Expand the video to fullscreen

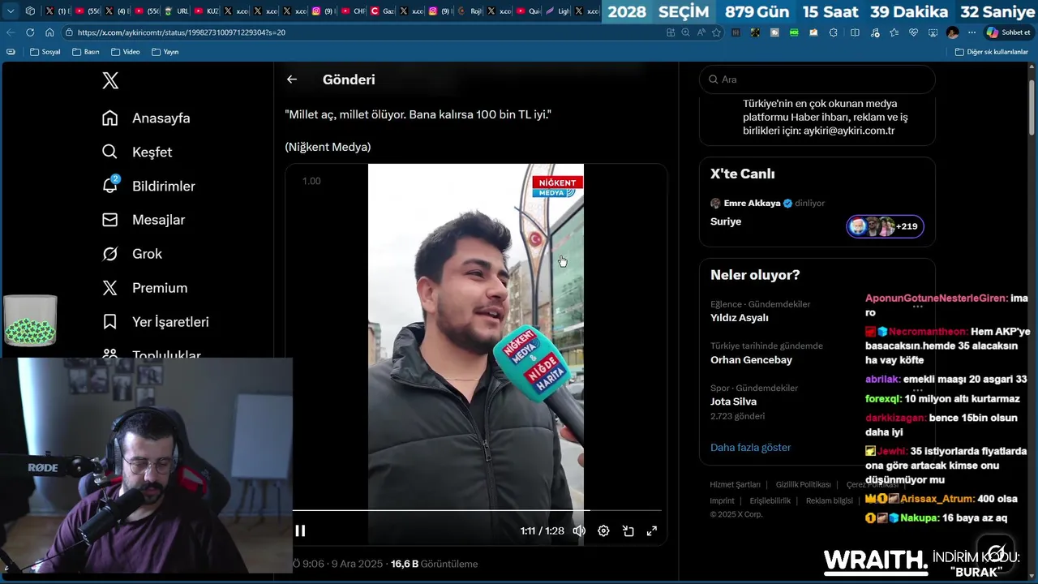[x=651, y=530]
